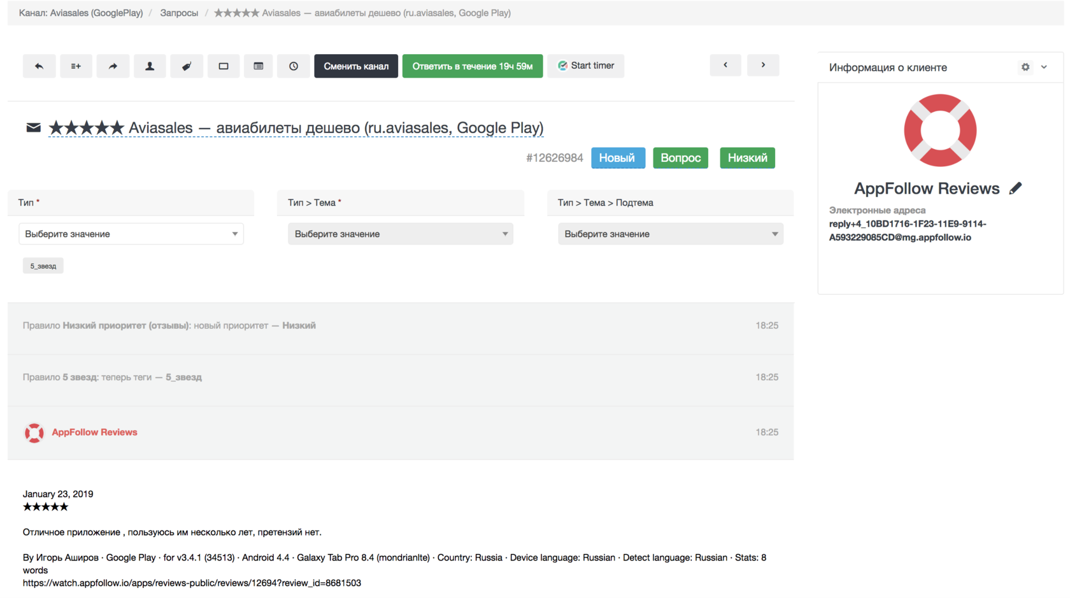Image resolution: width=1070 pixels, height=598 pixels.
Task: Click the 5_звезд tag
Action: [x=43, y=266]
